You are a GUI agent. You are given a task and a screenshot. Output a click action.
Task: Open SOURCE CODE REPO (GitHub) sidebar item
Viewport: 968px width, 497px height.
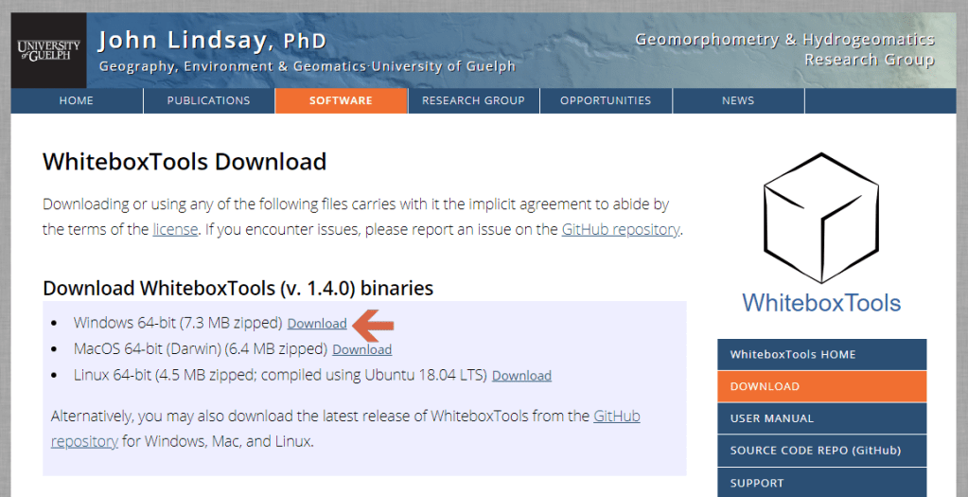point(821,451)
